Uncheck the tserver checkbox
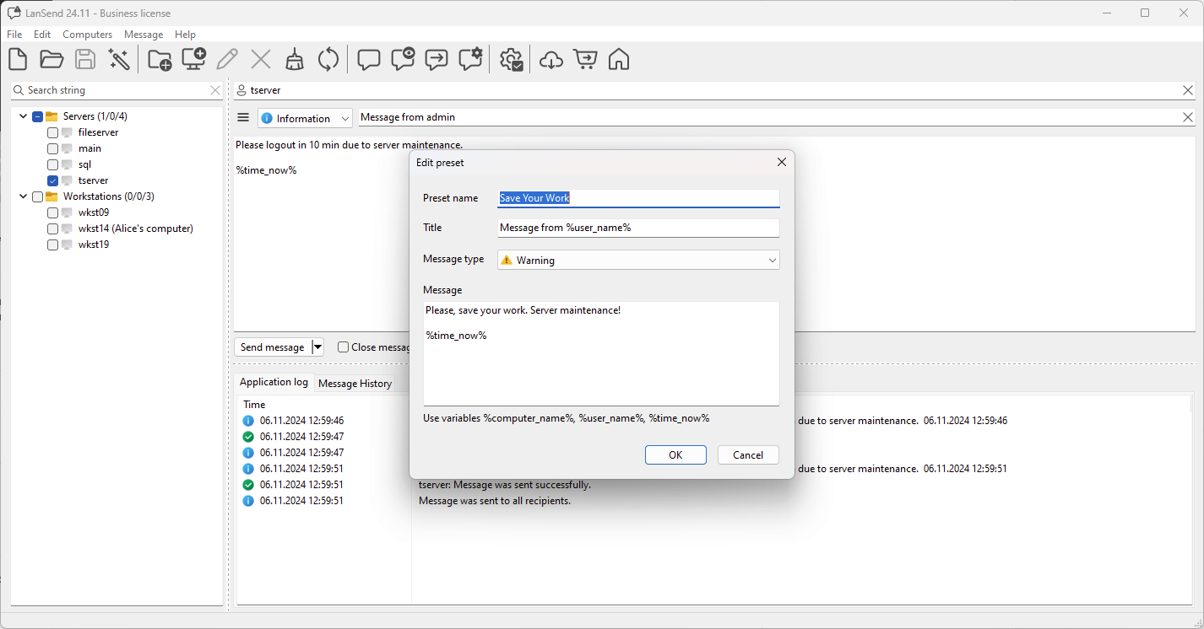Image resolution: width=1204 pixels, height=629 pixels. click(x=53, y=180)
